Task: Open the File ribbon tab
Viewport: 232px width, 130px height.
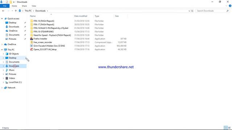Action: click(x=5, y=6)
